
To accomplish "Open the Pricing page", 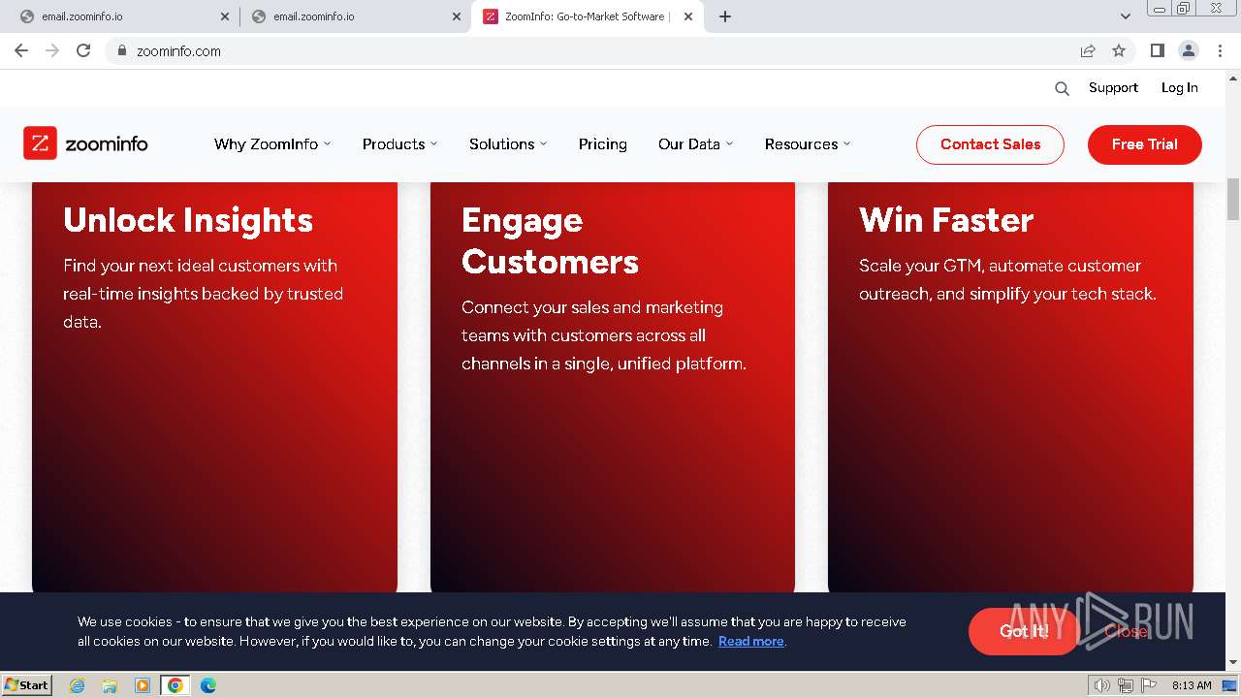I will (x=603, y=143).
